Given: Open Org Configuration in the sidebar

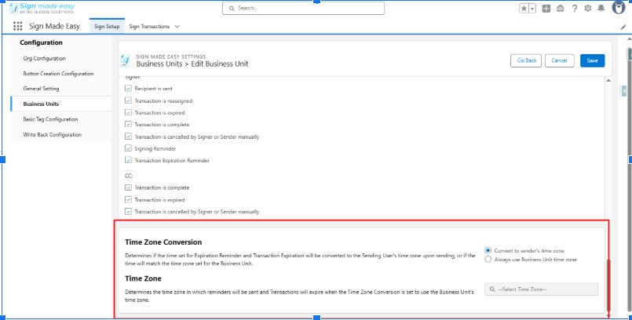Looking at the screenshot, I should tap(44, 59).
